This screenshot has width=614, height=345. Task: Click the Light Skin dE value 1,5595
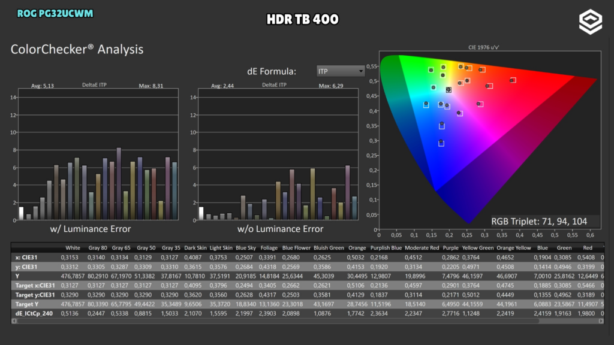[218, 314]
